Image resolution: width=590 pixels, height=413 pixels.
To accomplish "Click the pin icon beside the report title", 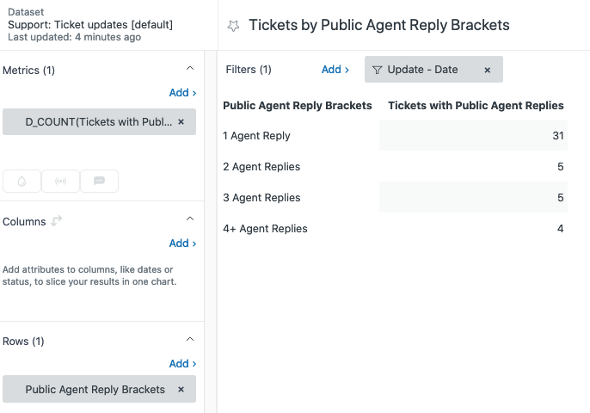I will tap(233, 26).
